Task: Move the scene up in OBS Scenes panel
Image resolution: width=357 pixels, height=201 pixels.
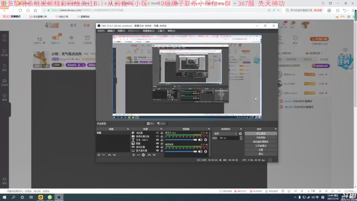Action: (x=109, y=155)
